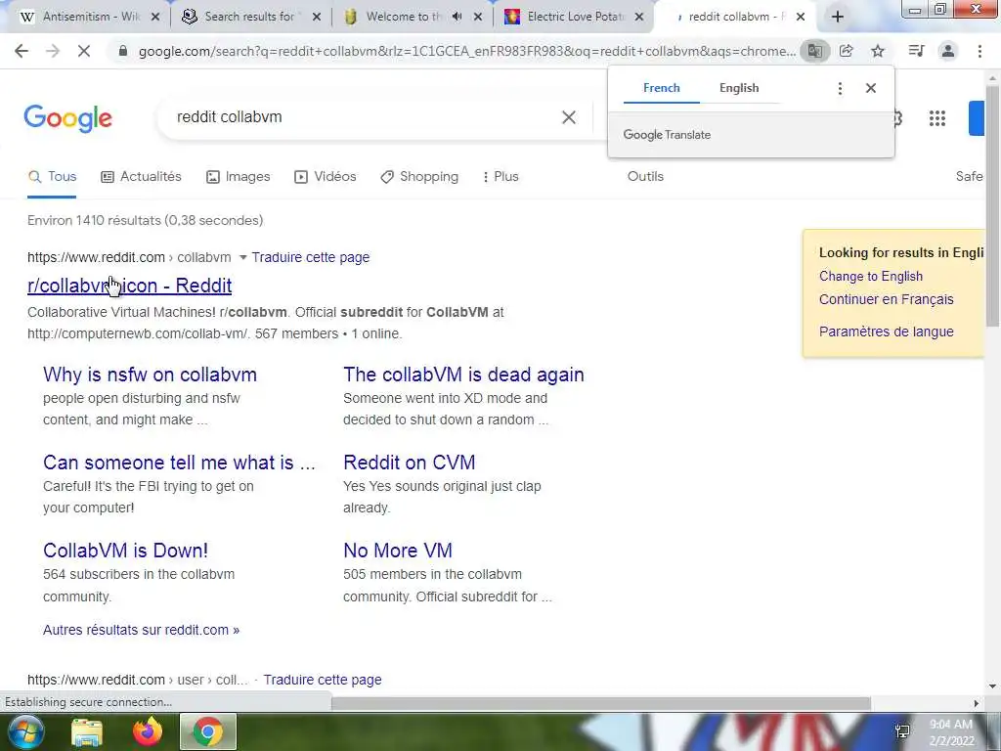Open the media control icon

click(916, 51)
